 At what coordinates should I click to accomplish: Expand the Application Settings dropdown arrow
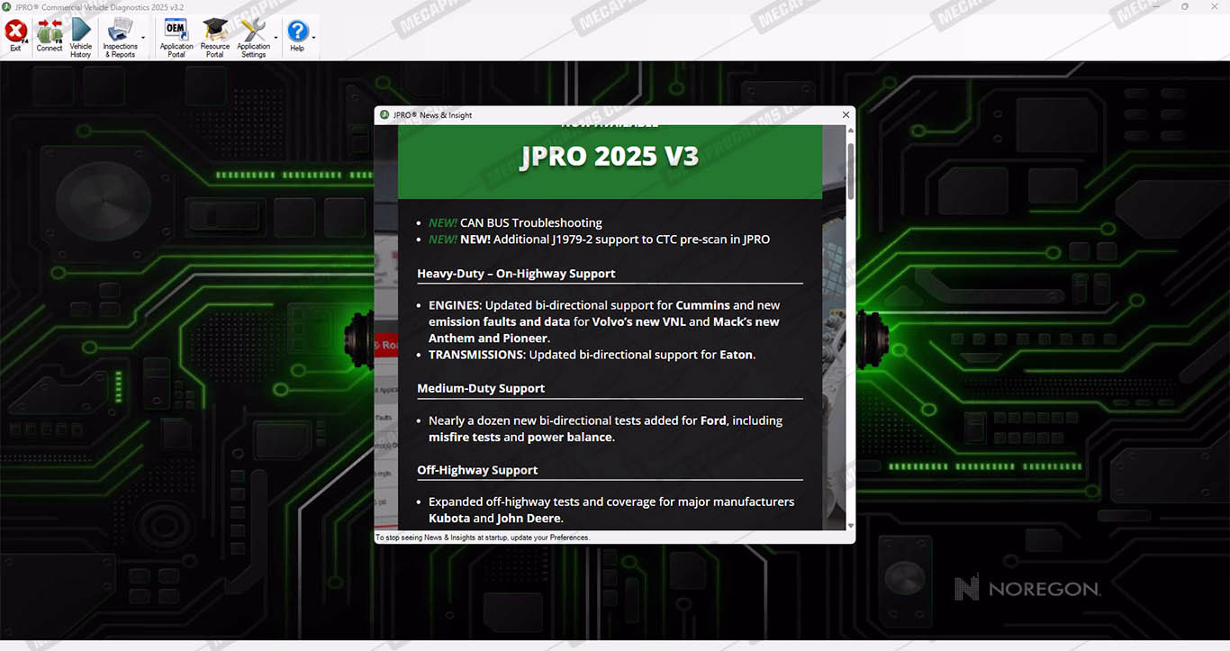click(276, 38)
